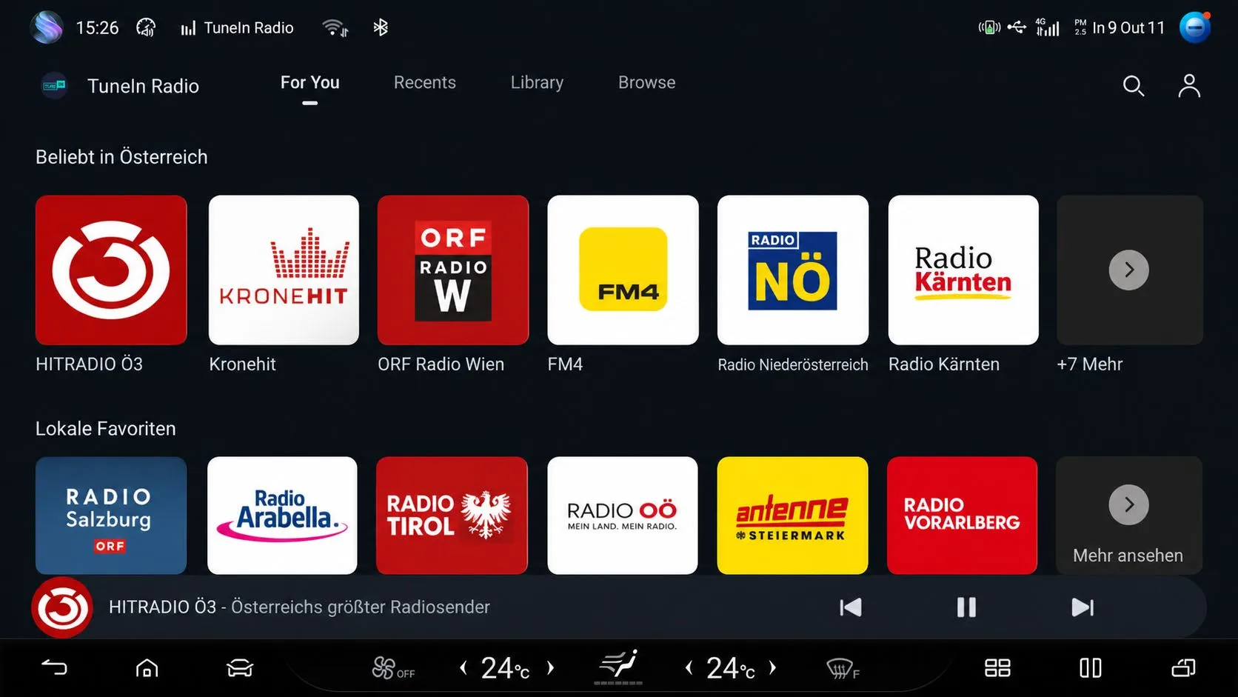
Task: Toggle the front windshield defrost
Action: pos(843,670)
